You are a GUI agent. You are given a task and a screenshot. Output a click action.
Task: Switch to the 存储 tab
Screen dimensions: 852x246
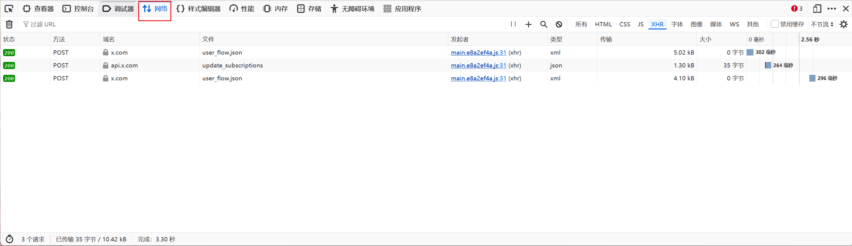point(309,9)
